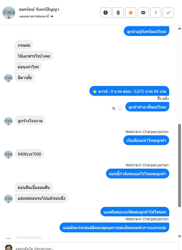Click the spam report circle-exclamation icon
Screen dimensions: 182x250
pos(105,13)
